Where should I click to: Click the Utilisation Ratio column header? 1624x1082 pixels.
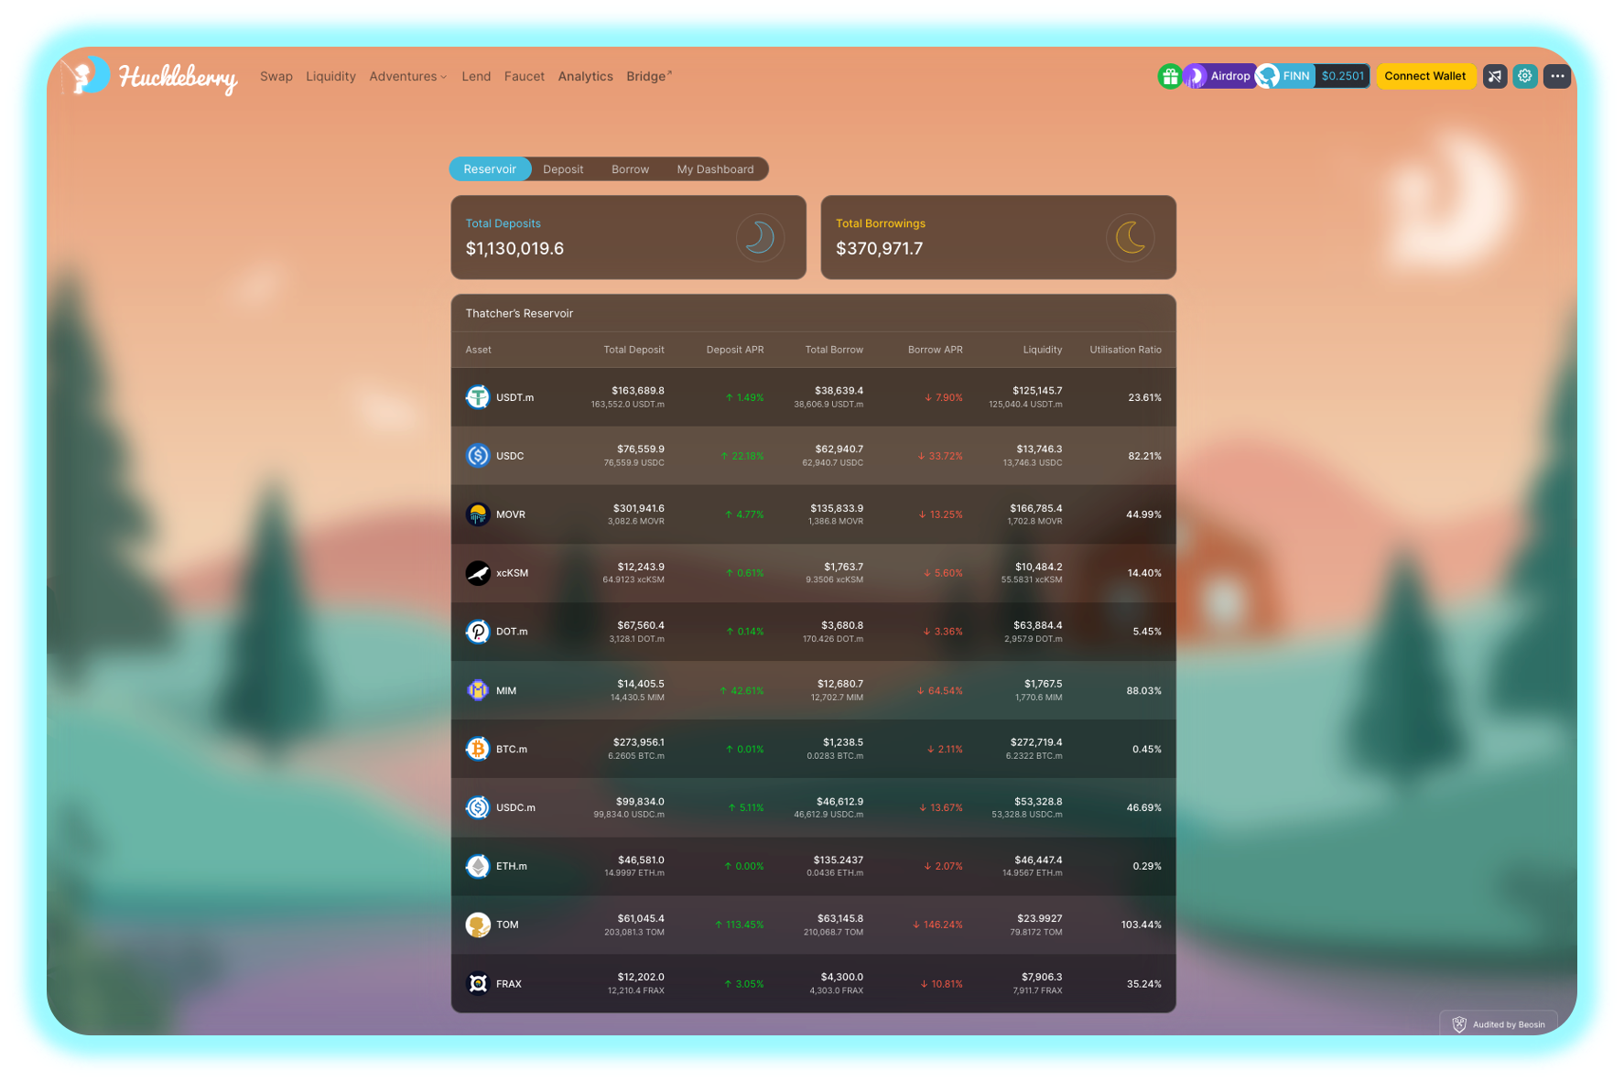click(x=1126, y=350)
